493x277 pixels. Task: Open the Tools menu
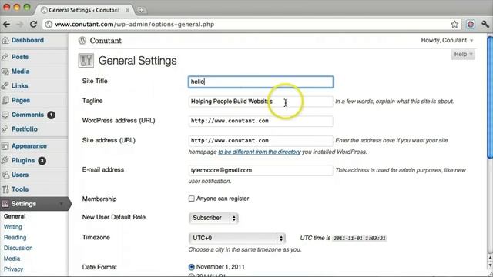20,189
